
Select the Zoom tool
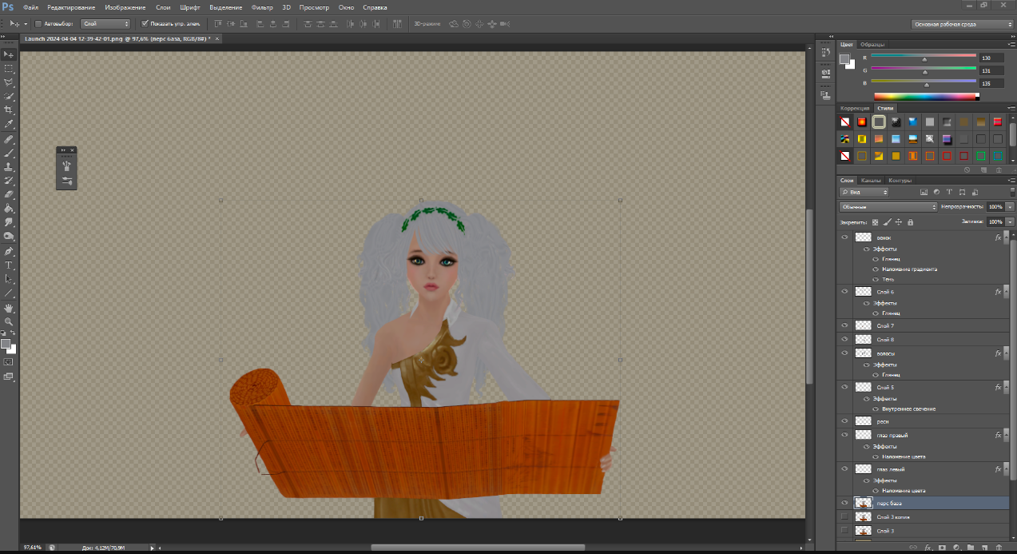coord(9,321)
